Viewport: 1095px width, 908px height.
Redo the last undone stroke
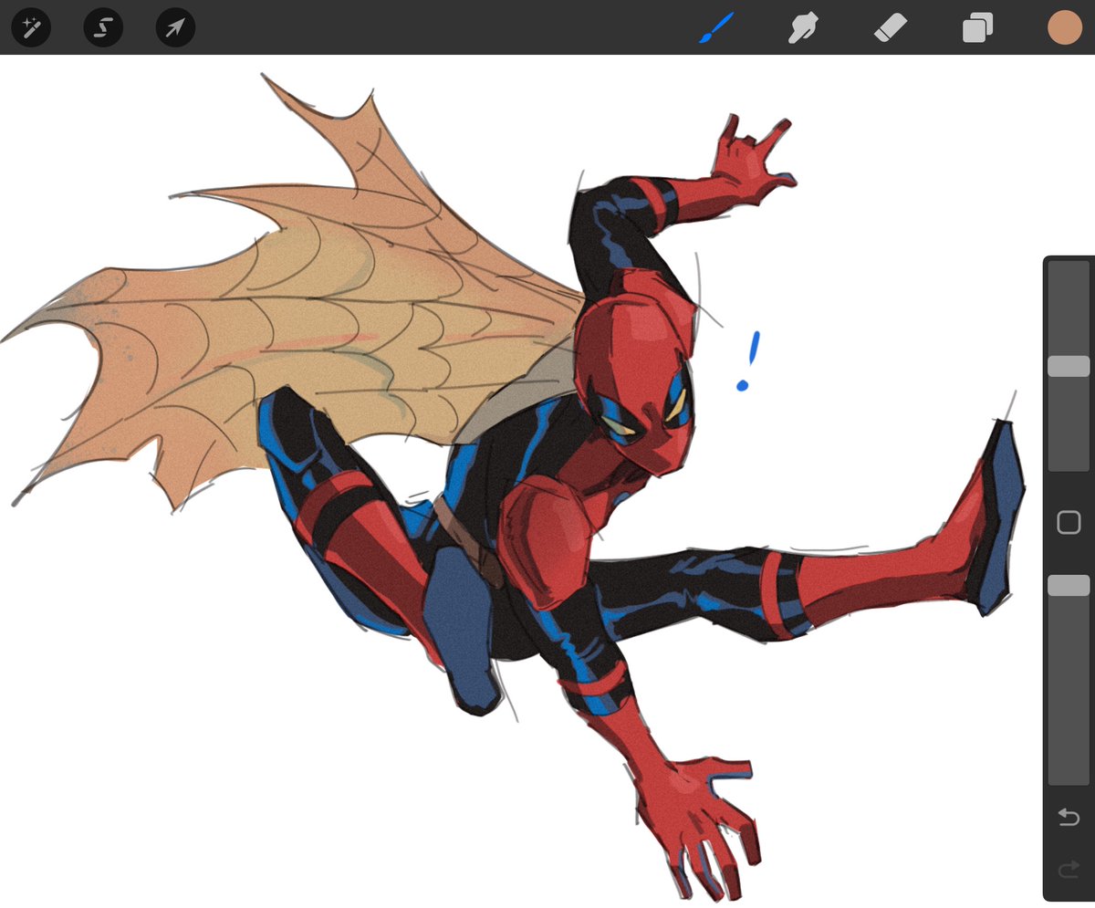pos(1069,871)
